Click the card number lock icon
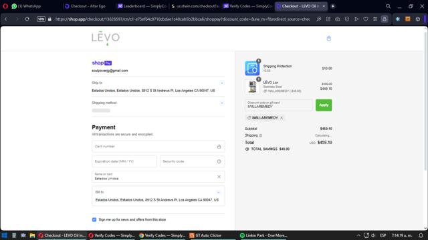The width and height of the screenshot is (428, 240). (219, 147)
